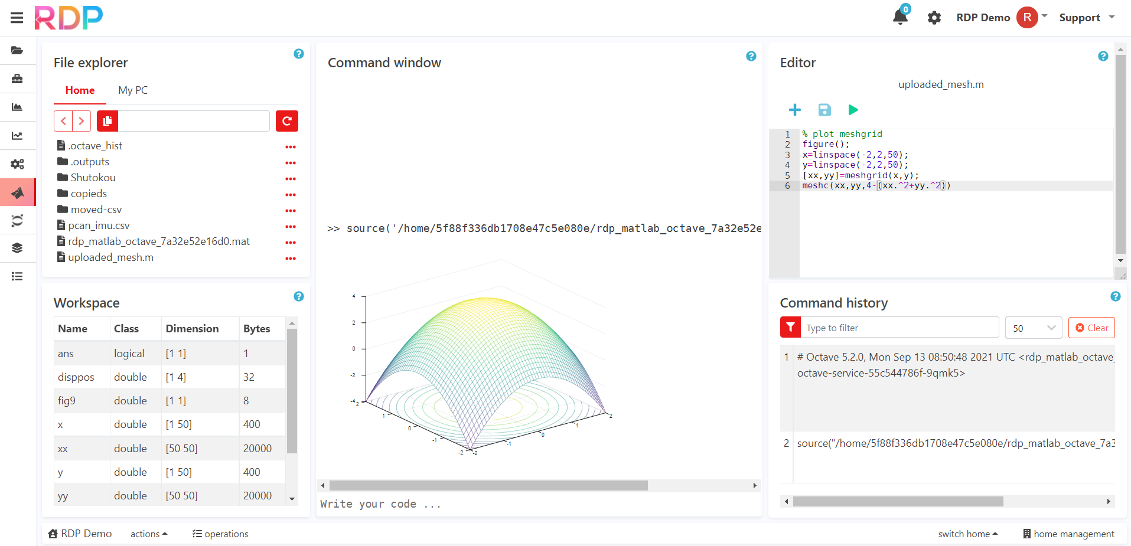Screen dimensions: 1131x546
Task: Click the Command history horizontal scrollbar
Action: [x=898, y=501]
